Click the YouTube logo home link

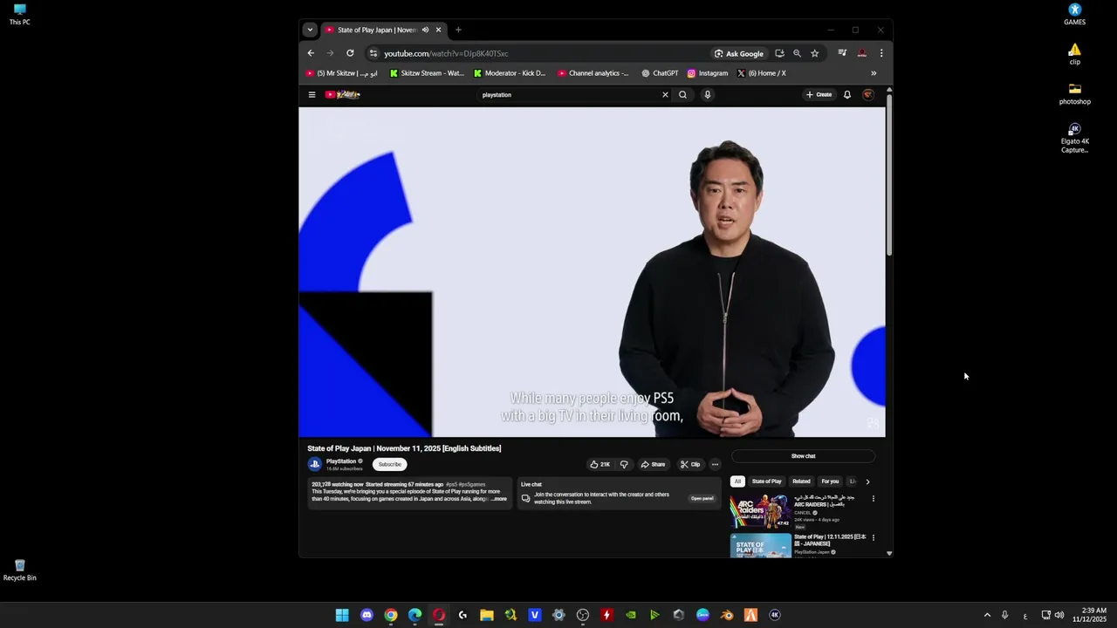click(x=343, y=94)
